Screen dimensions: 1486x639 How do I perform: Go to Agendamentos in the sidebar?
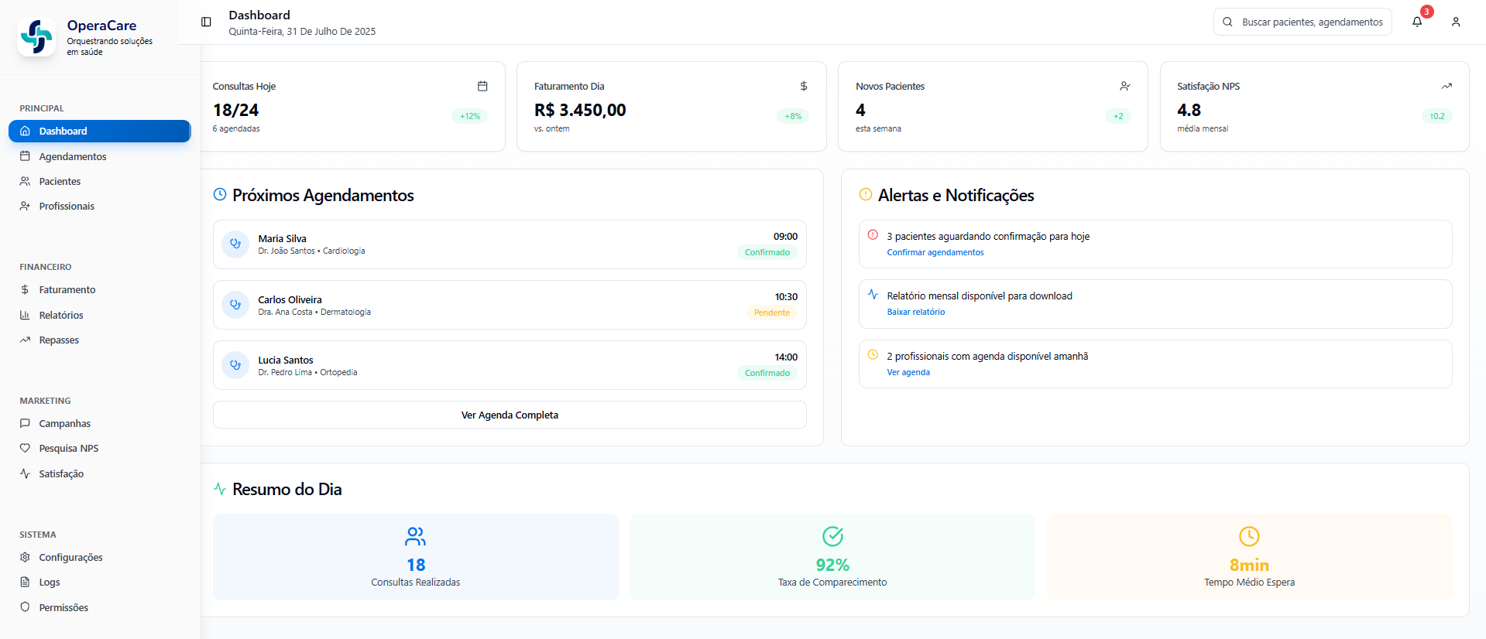99,156
